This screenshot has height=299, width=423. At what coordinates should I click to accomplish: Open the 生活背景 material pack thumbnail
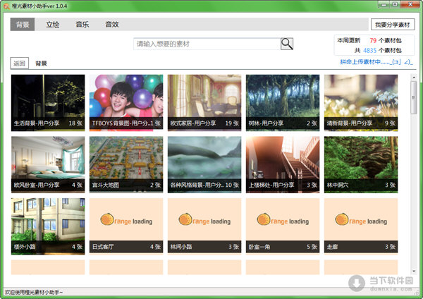pos(48,101)
